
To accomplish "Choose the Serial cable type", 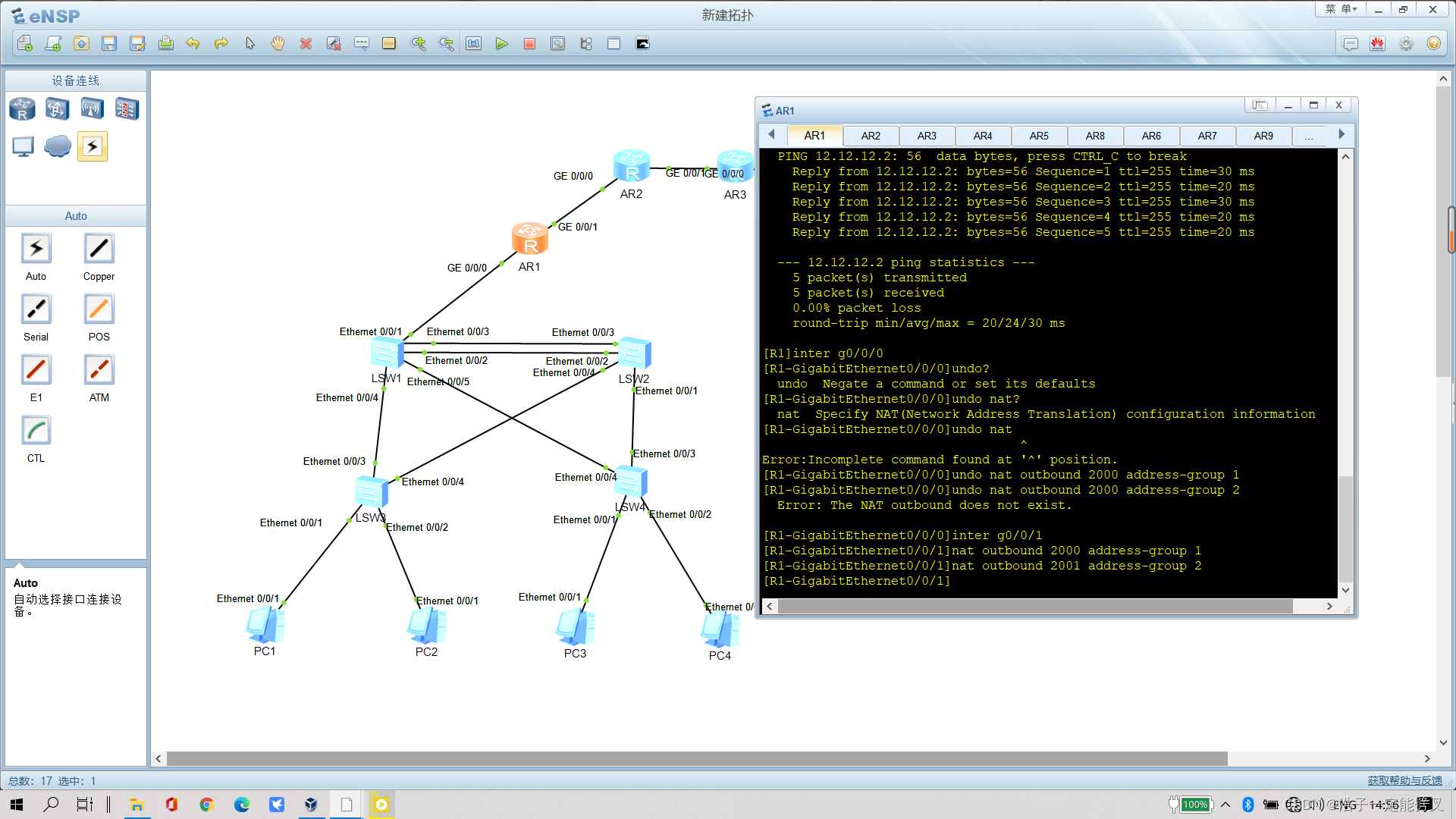I will click(36, 309).
